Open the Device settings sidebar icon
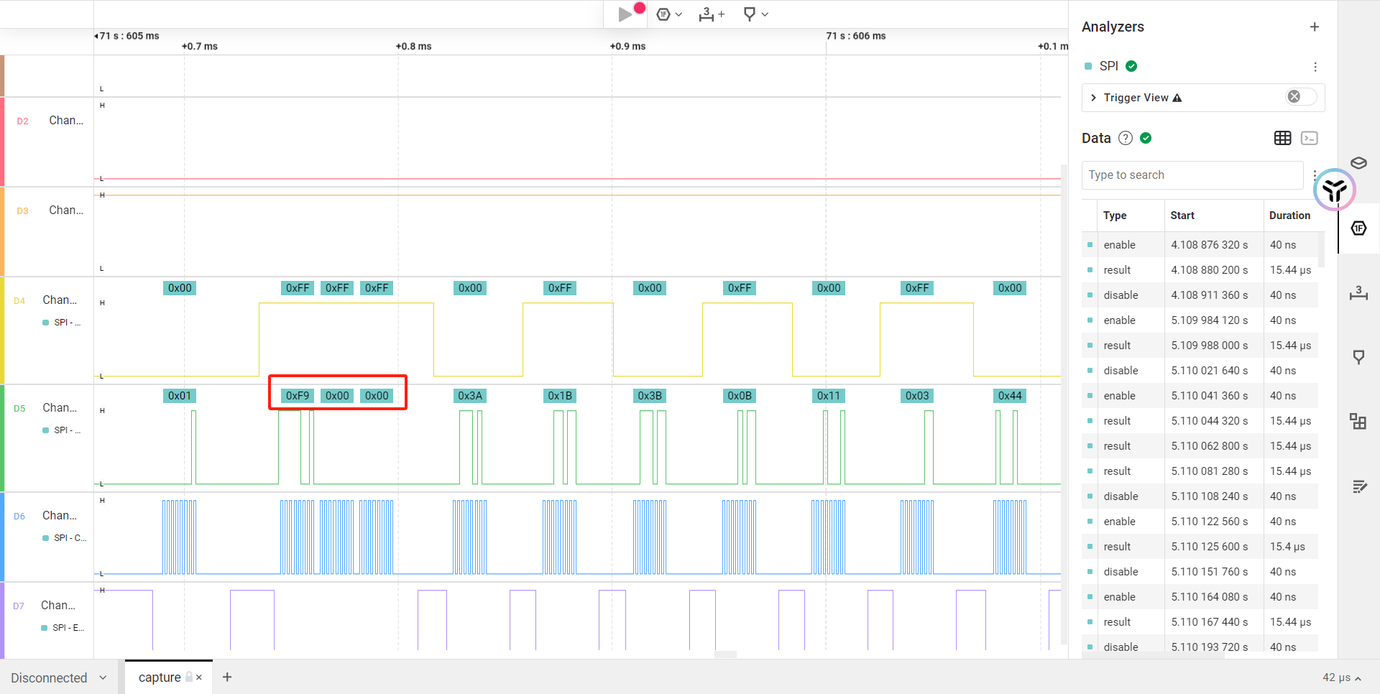Viewport: 1380px width, 694px height. (x=1358, y=163)
